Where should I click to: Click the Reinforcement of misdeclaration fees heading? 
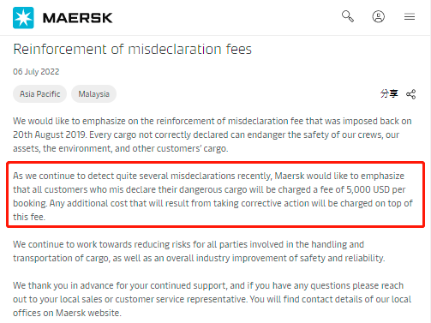click(x=132, y=49)
